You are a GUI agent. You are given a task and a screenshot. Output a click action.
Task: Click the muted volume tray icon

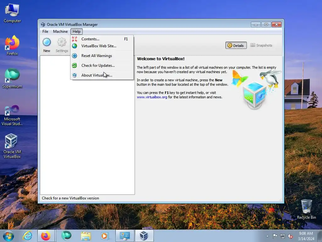[x=290, y=236]
